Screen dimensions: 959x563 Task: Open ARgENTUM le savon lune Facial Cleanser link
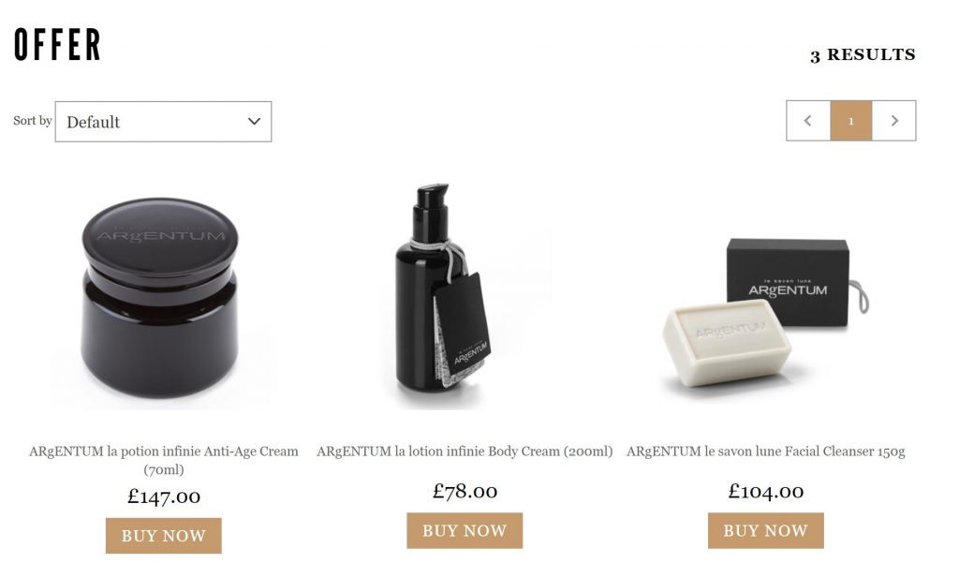(766, 452)
